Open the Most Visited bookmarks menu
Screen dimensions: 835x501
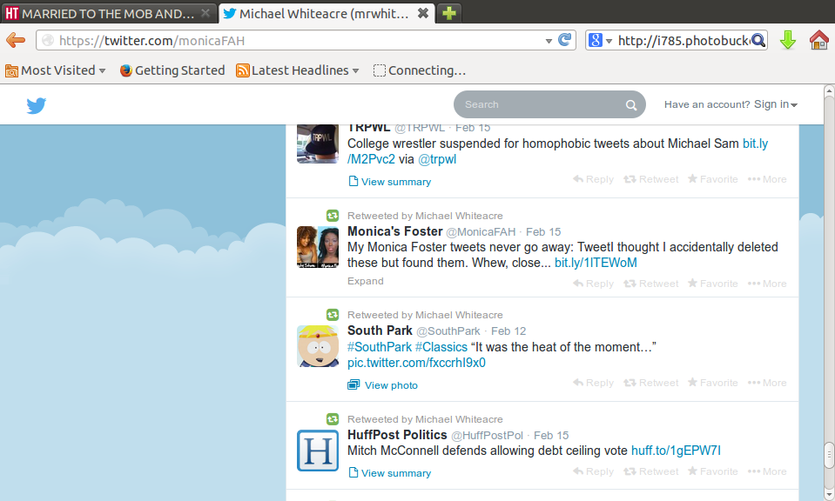coord(56,70)
